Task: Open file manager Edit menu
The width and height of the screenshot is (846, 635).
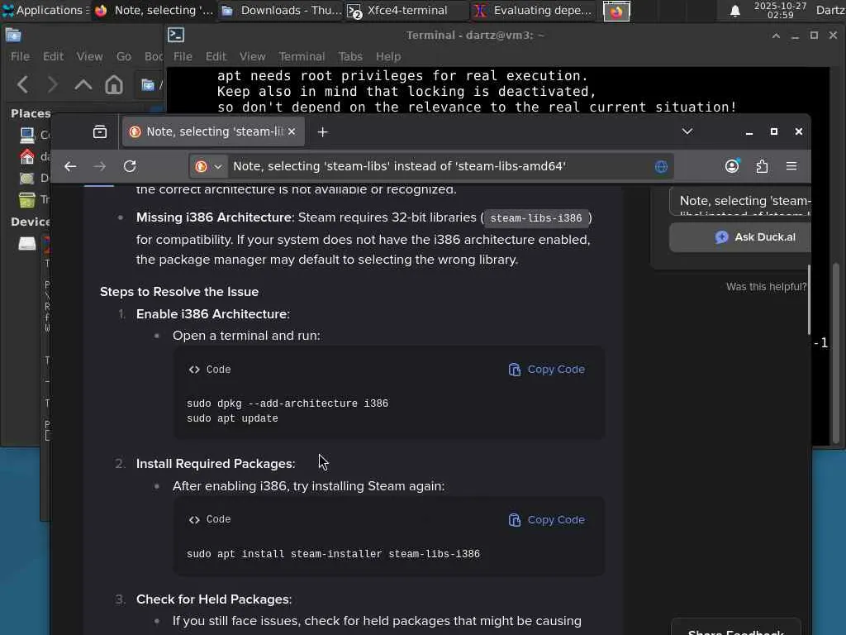Action: [54, 56]
